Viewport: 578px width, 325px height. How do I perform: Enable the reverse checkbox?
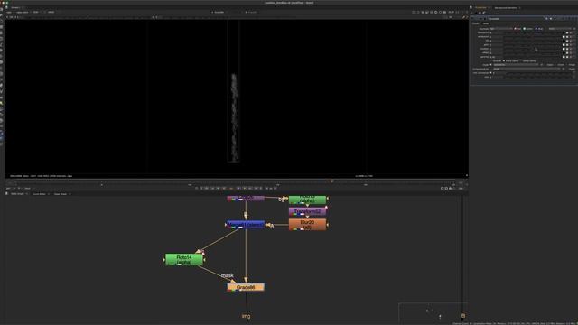click(491, 61)
